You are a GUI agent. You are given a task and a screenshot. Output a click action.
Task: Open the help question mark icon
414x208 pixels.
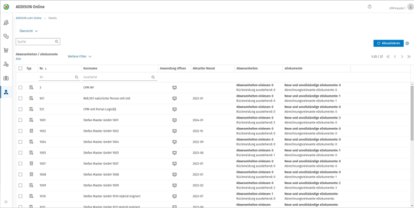pyautogui.click(x=369, y=7)
